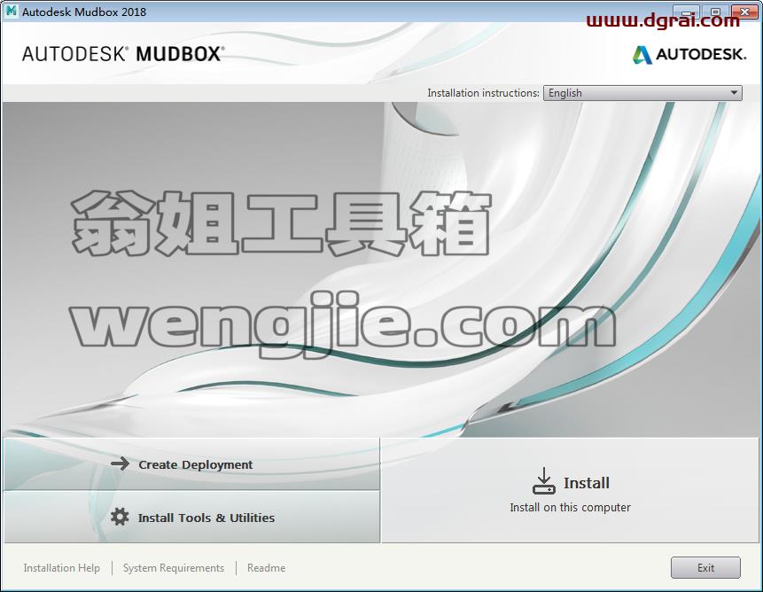Image resolution: width=763 pixels, height=592 pixels.
Task: Click the Install on this computer button
Action: pos(571,490)
